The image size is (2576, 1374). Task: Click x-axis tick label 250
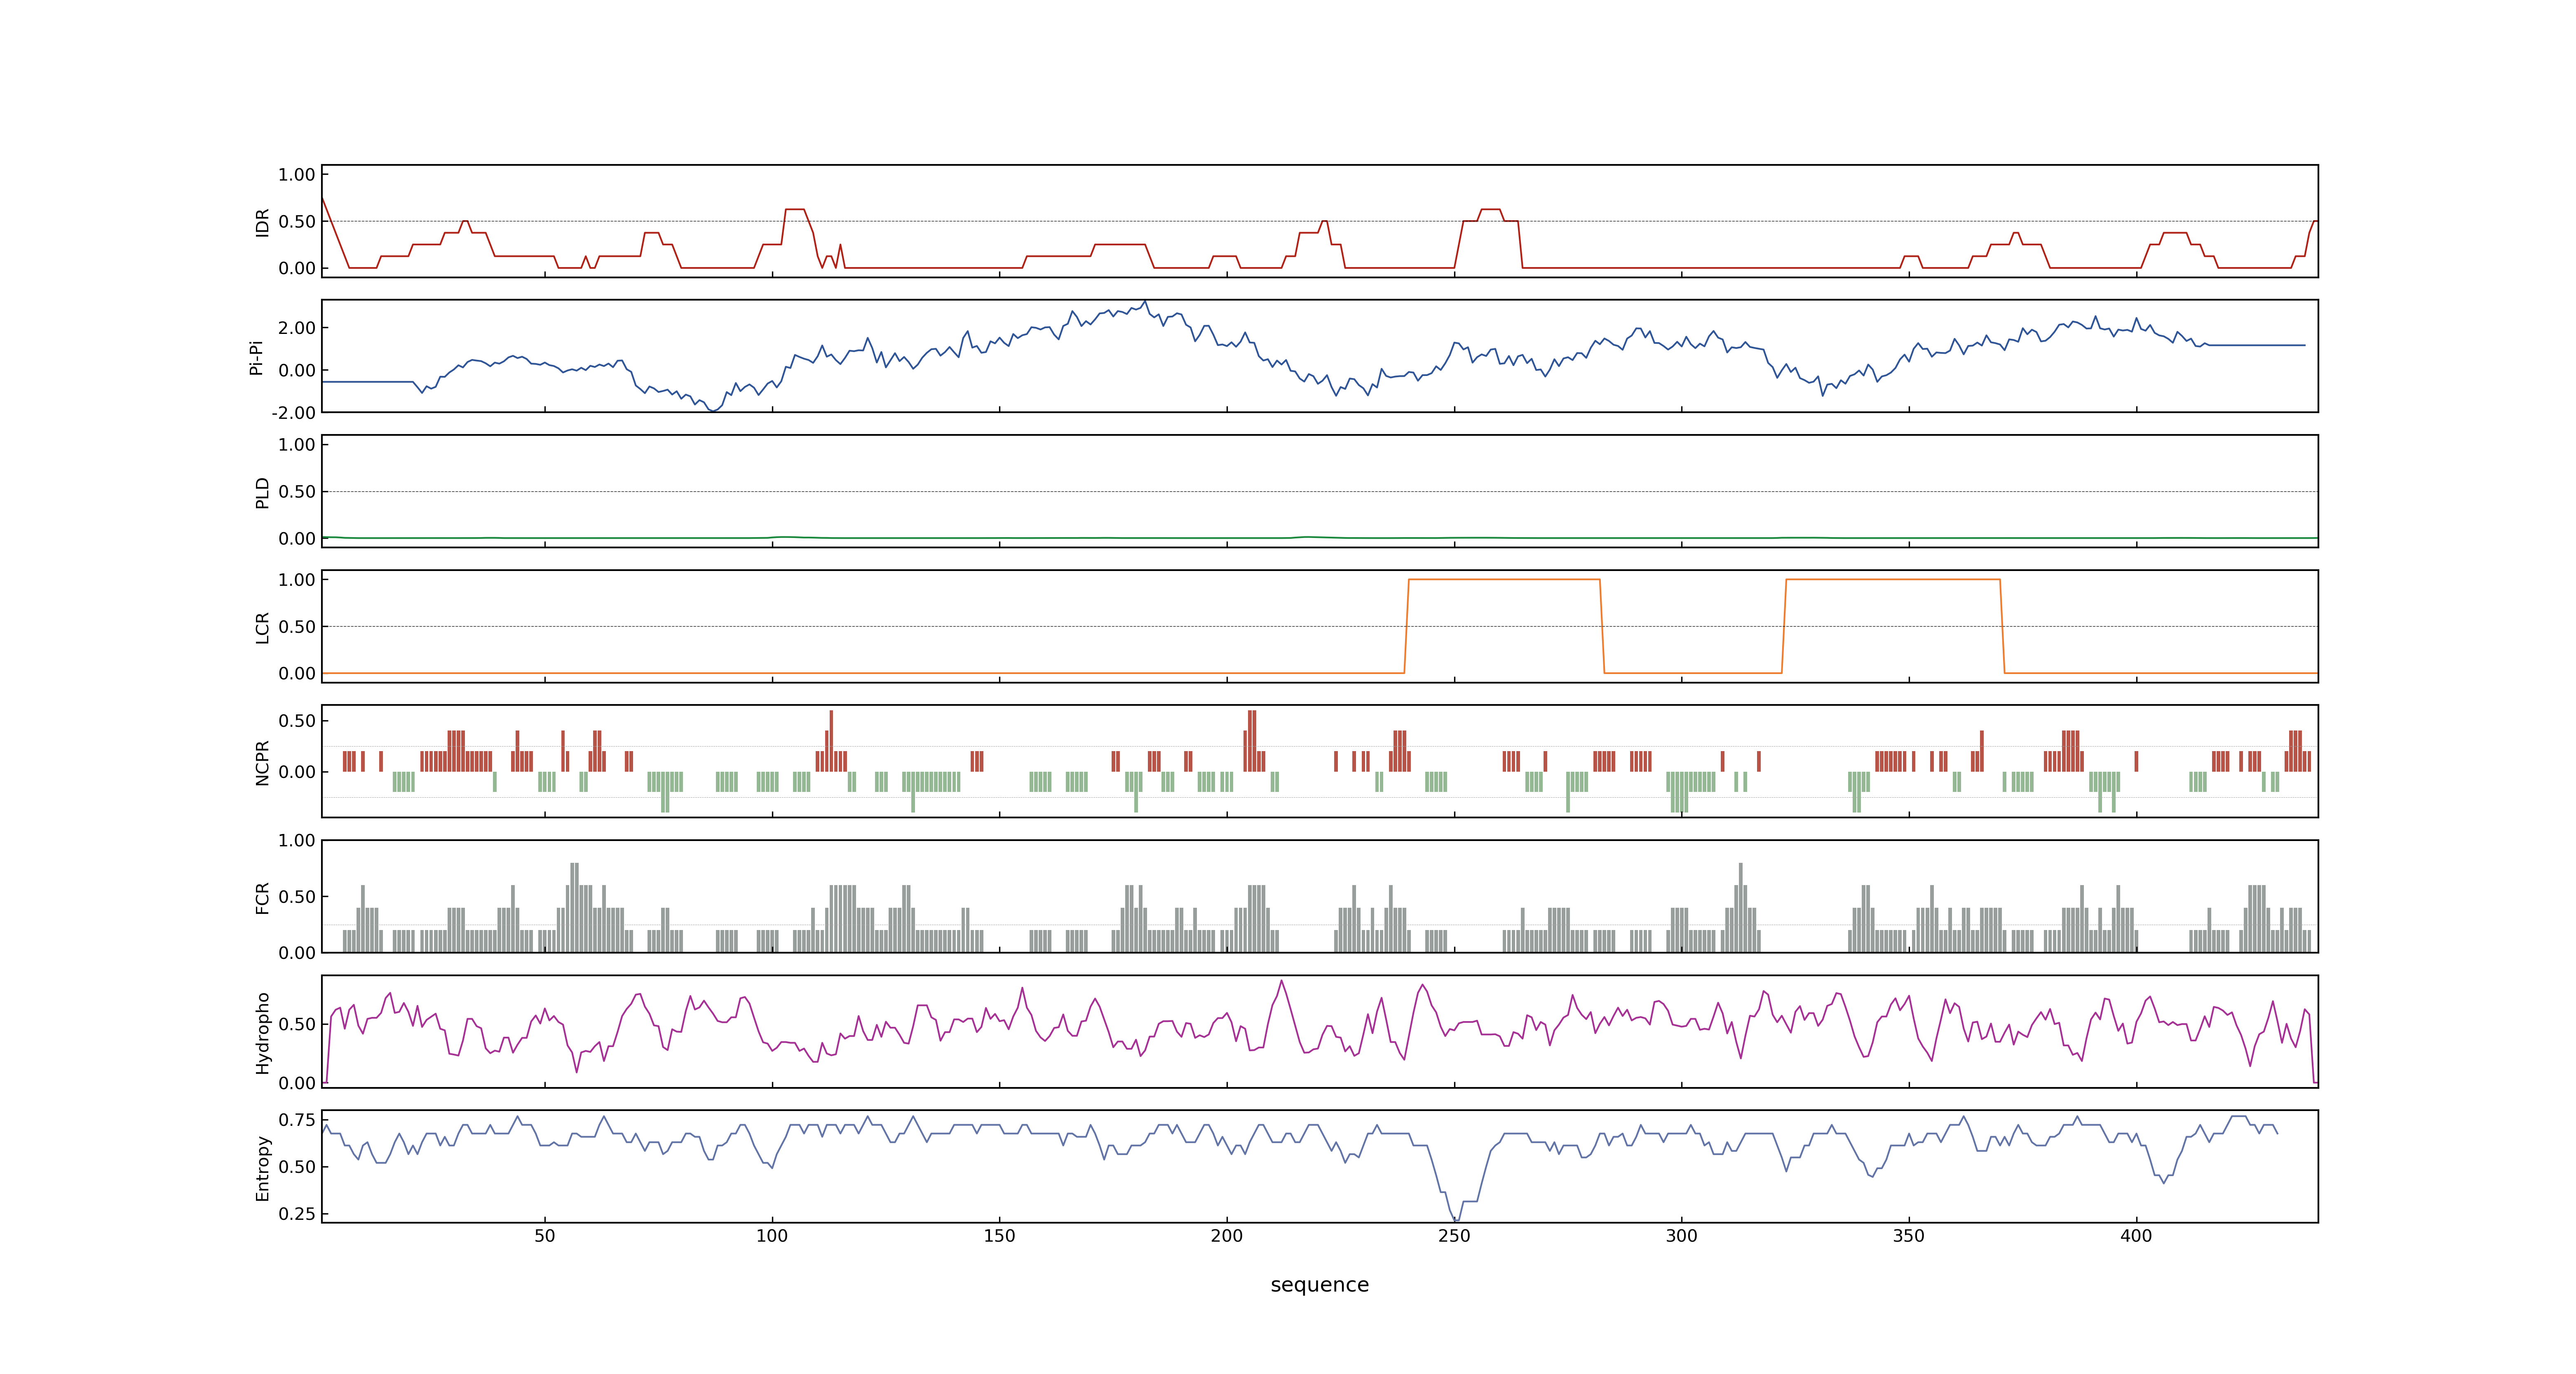pos(1454,1236)
